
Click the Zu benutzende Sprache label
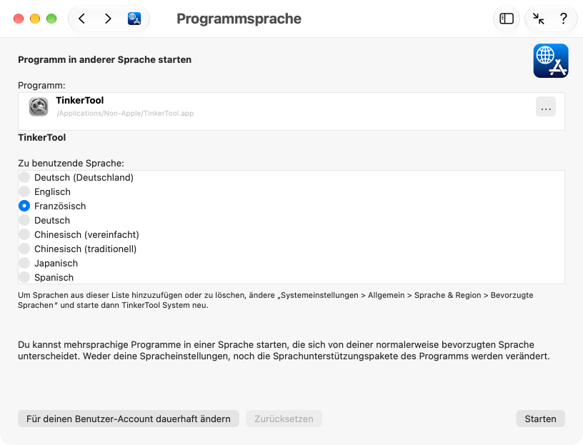[71, 163]
